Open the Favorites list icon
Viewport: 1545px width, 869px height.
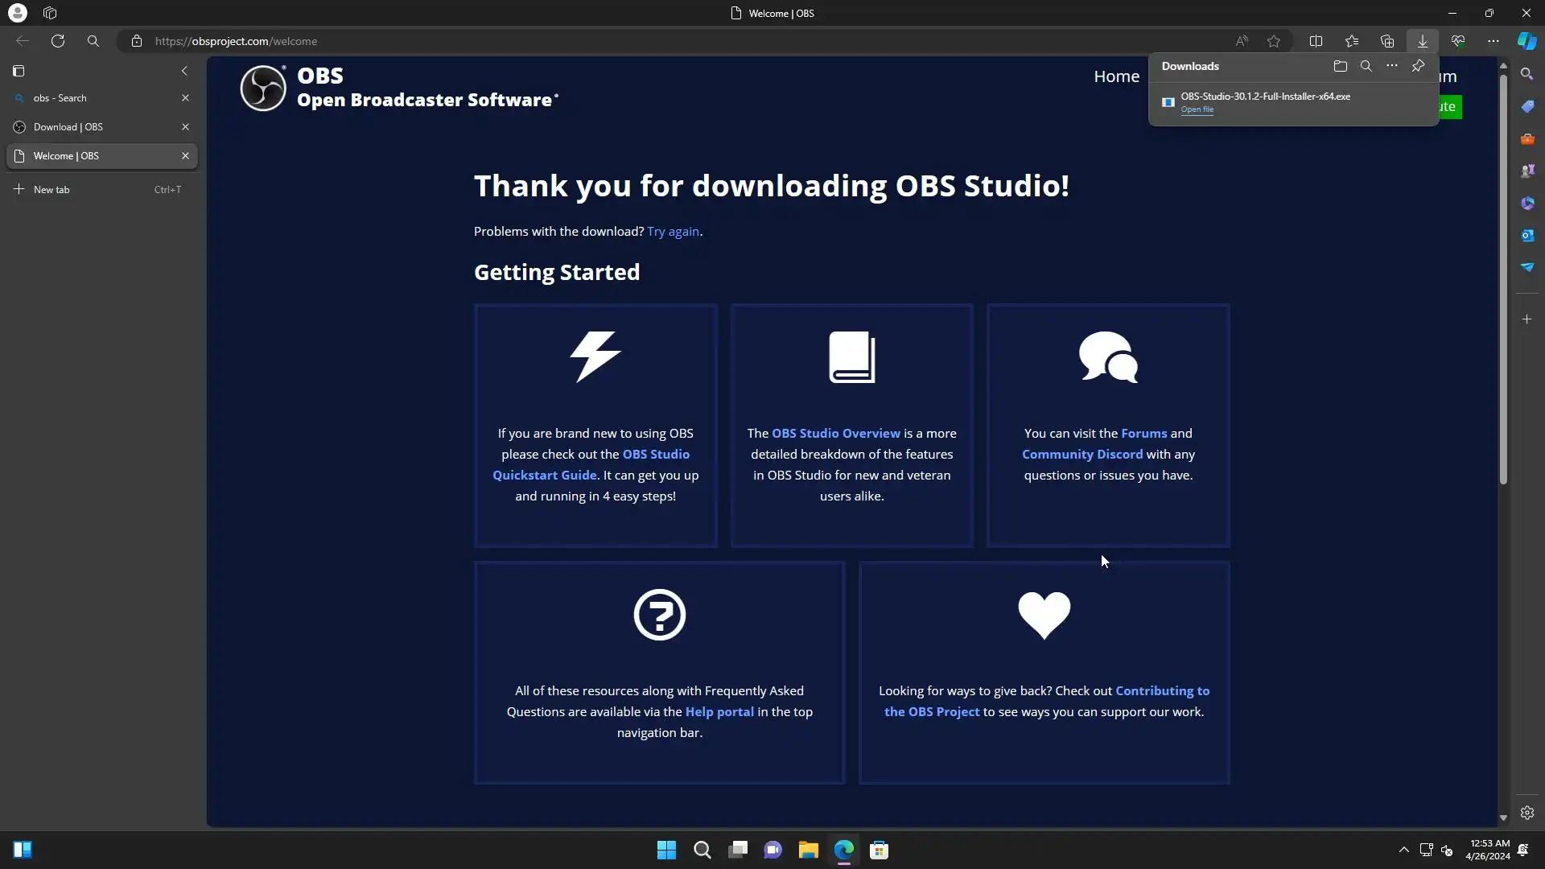pos(1351,41)
